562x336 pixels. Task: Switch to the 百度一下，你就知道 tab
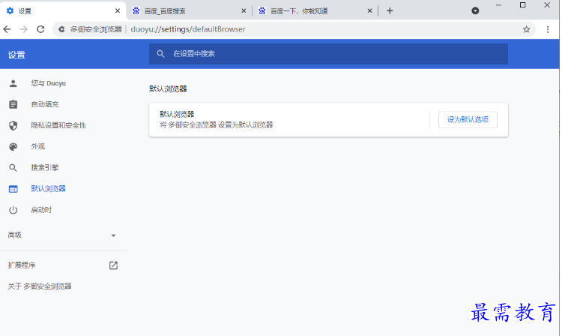click(x=315, y=11)
